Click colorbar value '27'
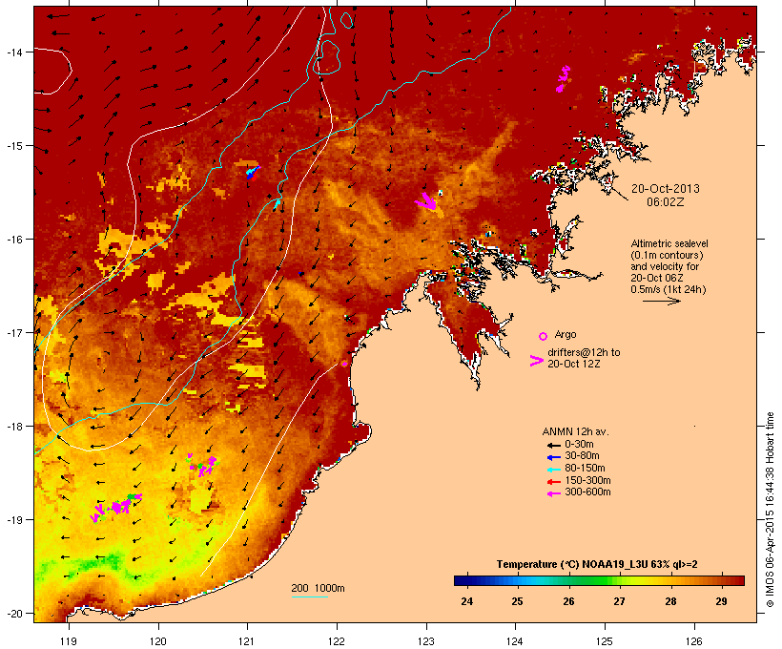This screenshot has height=649, width=782. coord(619,601)
